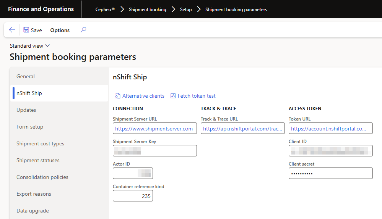Screen dimensions: 382x219
Task: Click the Container reference kind field
Action: click(133, 196)
